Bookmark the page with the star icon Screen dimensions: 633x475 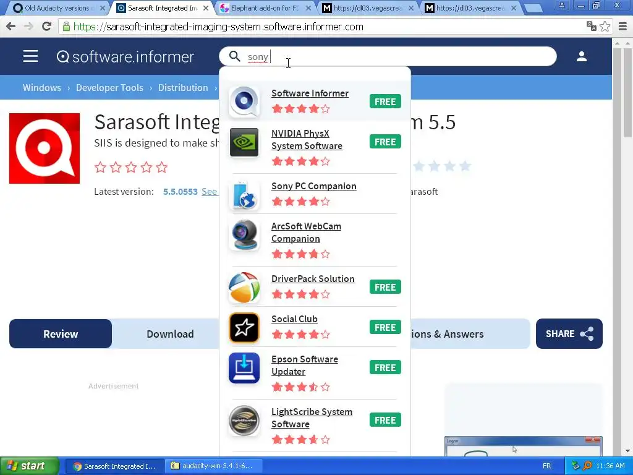605,26
